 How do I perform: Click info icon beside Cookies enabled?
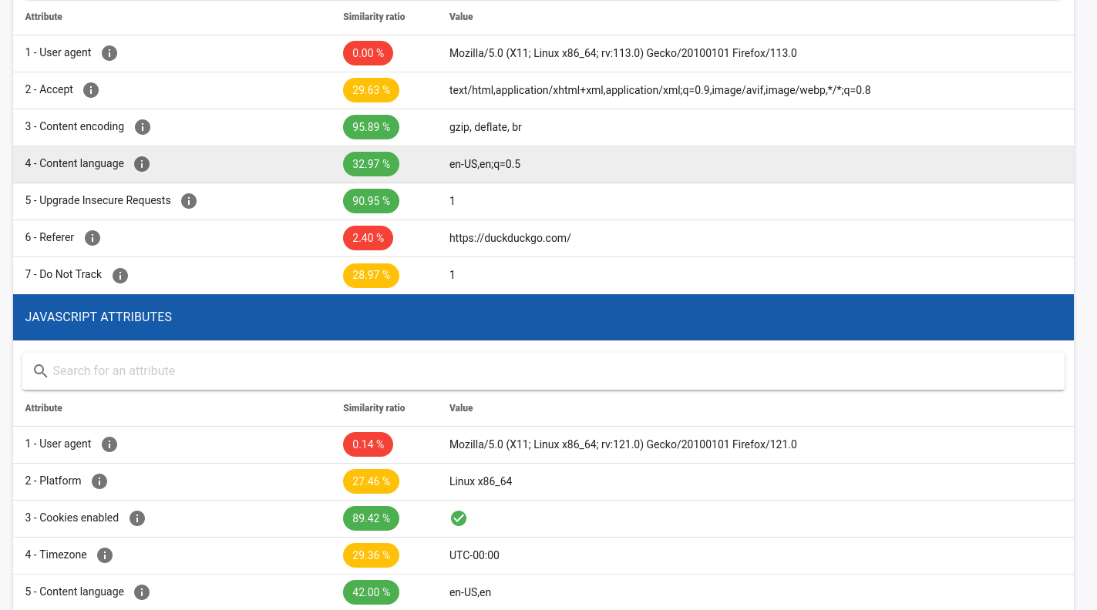coord(137,518)
